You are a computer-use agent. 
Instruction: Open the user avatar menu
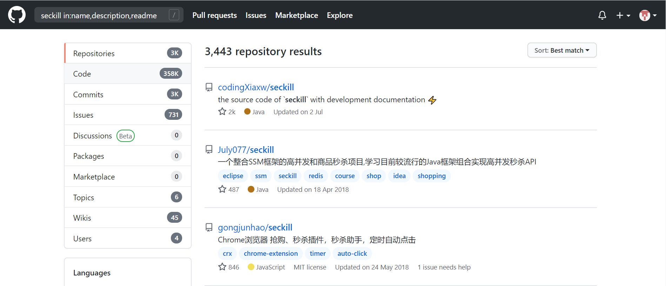[x=648, y=15]
